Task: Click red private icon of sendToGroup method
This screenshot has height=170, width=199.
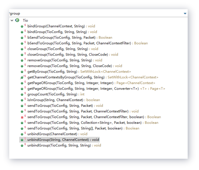Action: 22,117
